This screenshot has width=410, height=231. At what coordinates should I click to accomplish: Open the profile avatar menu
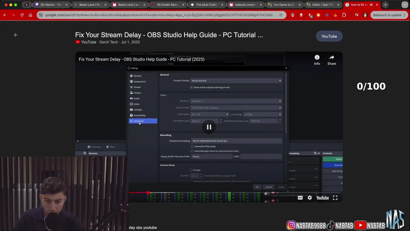coord(365,15)
